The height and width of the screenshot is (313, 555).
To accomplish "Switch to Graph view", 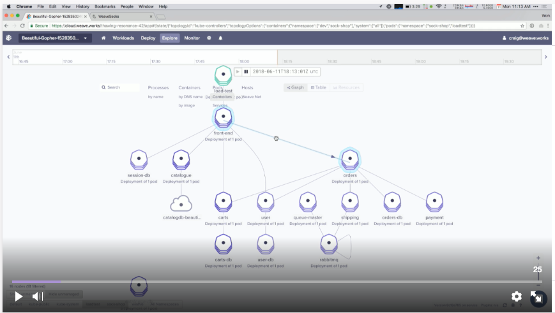I will point(295,87).
